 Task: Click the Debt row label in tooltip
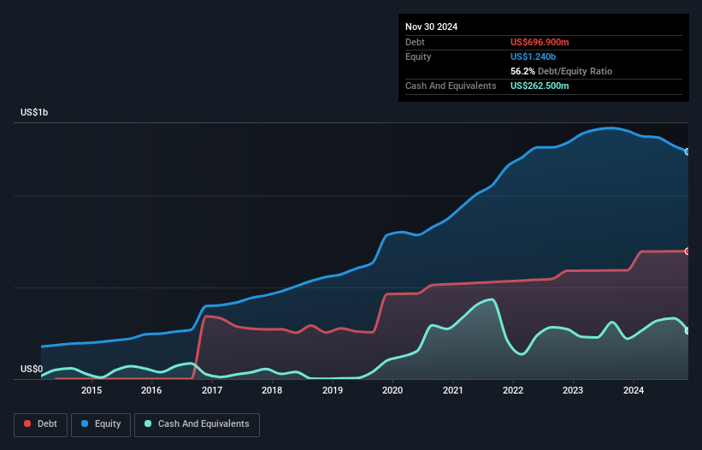tap(415, 42)
